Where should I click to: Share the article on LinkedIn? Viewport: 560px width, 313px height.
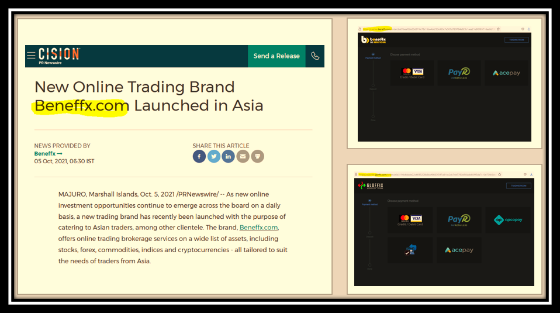[228, 156]
